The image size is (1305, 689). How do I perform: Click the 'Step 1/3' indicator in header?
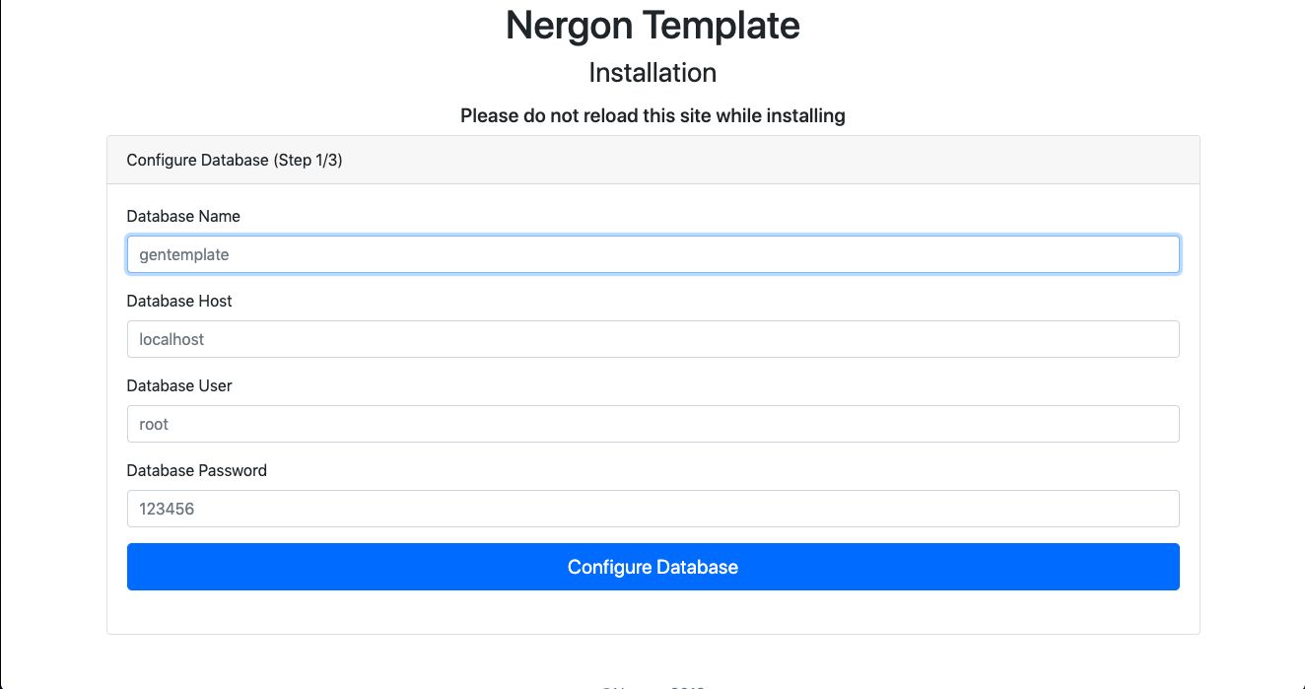(308, 160)
